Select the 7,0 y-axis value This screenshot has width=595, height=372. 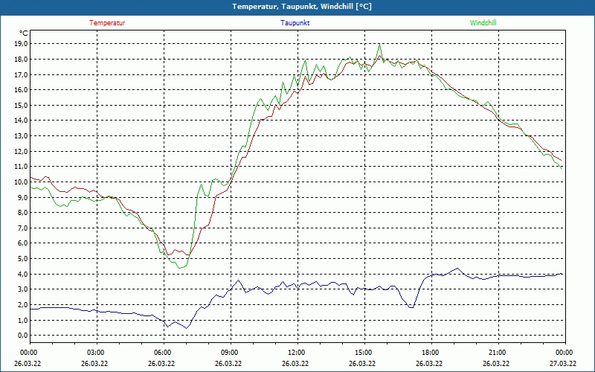(x=22, y=228)
